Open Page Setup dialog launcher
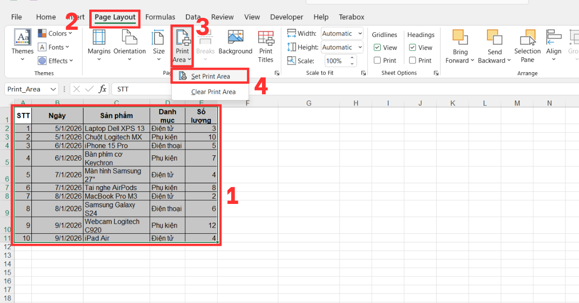 (277, 73)
